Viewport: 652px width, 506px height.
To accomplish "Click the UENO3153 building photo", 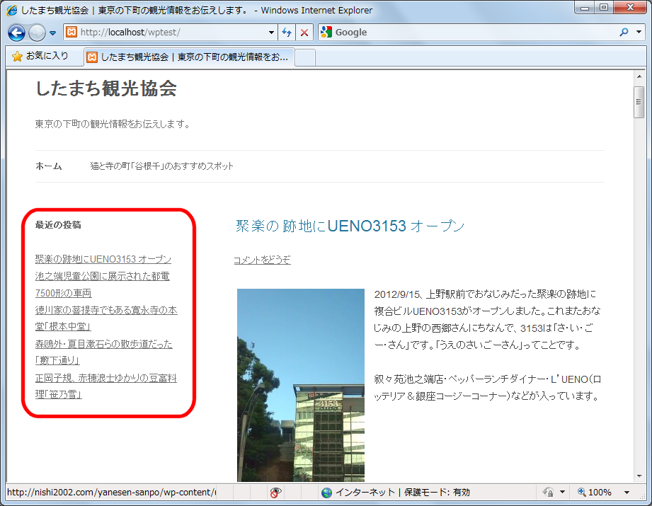I will [x=301, y=385].
